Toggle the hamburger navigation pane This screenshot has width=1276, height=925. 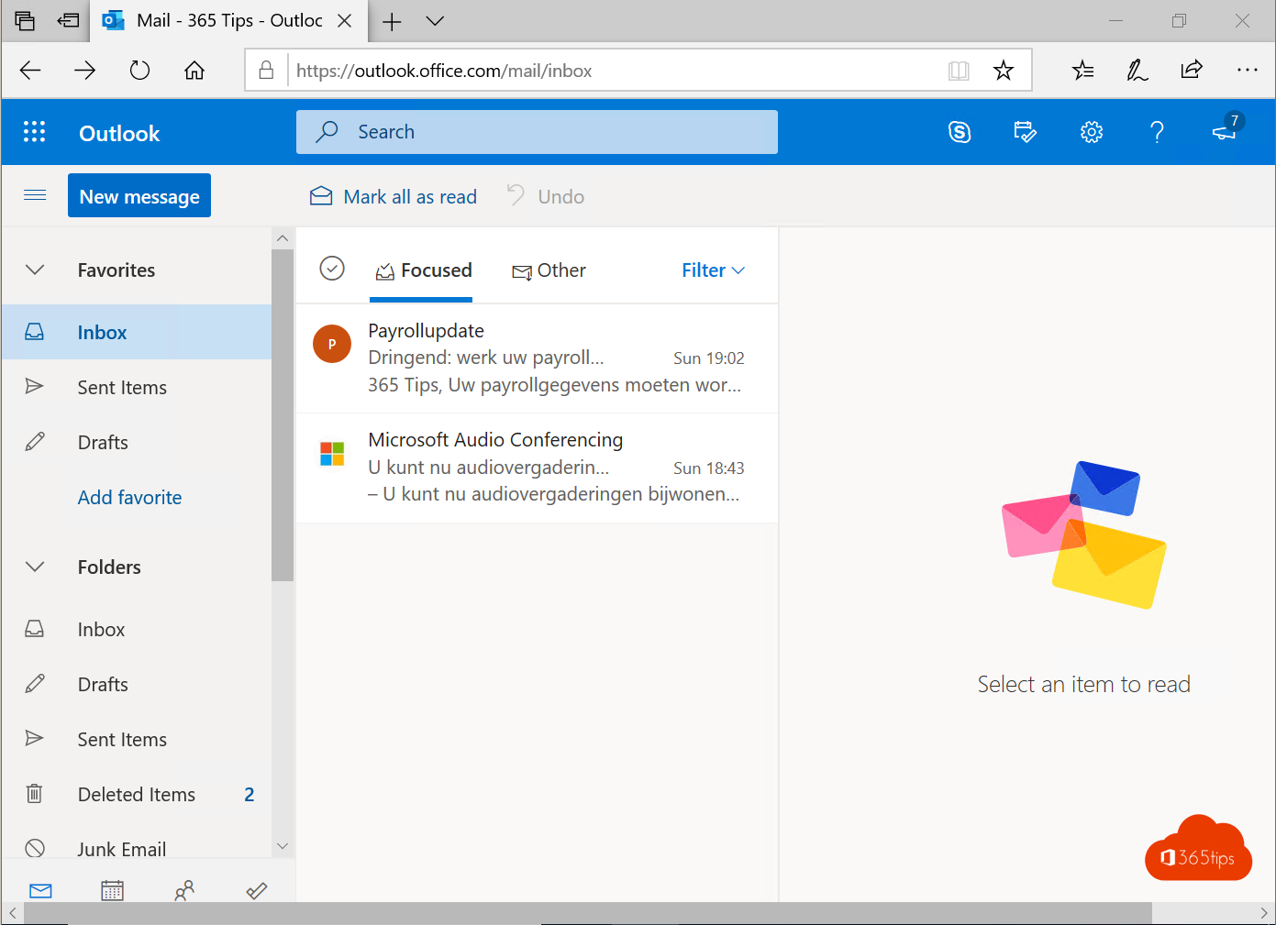point(35,194)
